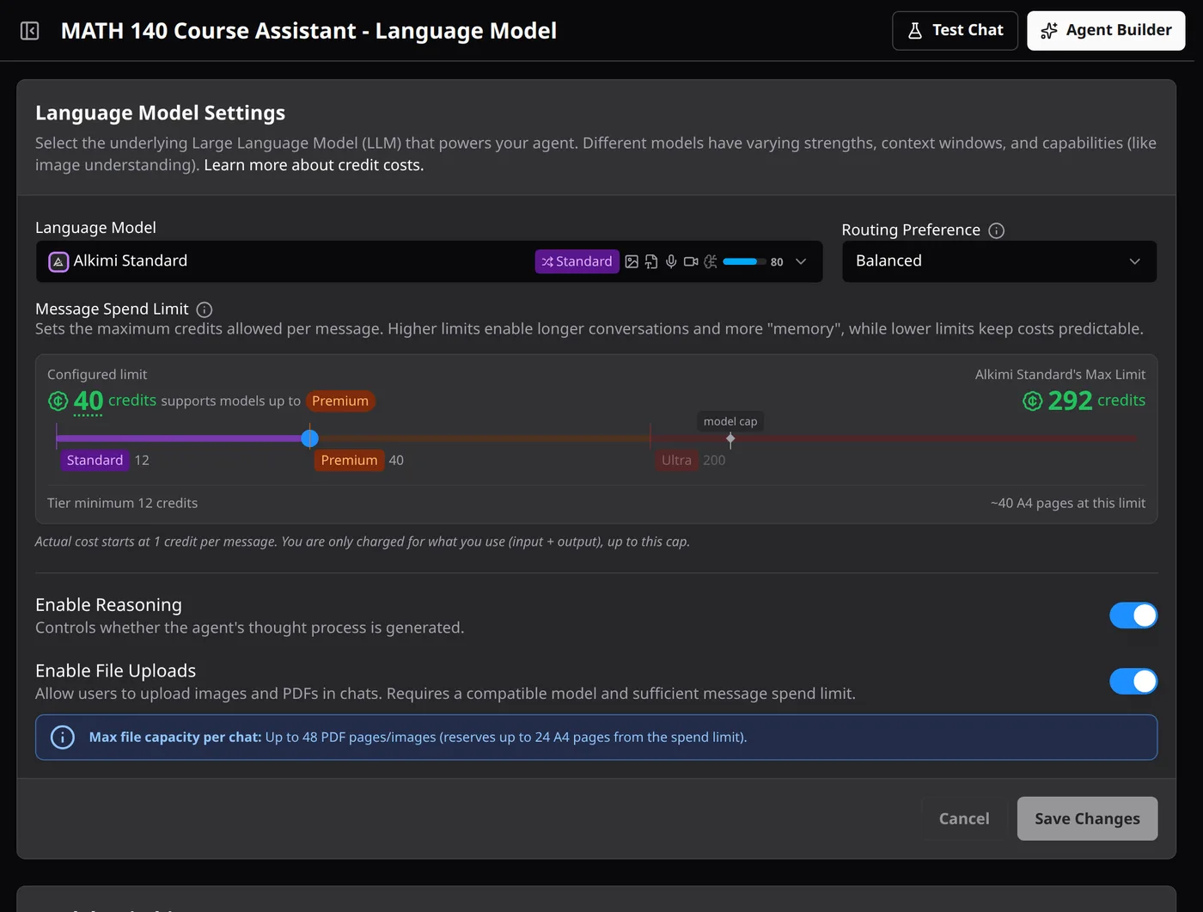Click the Premium tier label under slider
The image size is (1203, 912).
349,460
